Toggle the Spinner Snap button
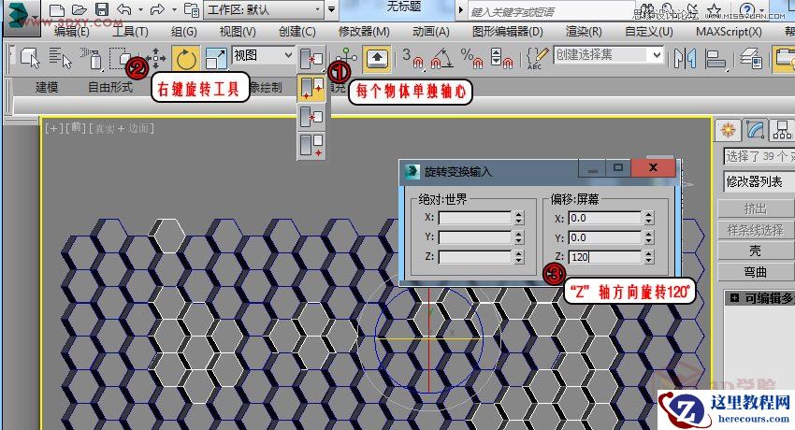Image resolution: width=795 pixels, height=430 pixels. [x=502, y=59]
